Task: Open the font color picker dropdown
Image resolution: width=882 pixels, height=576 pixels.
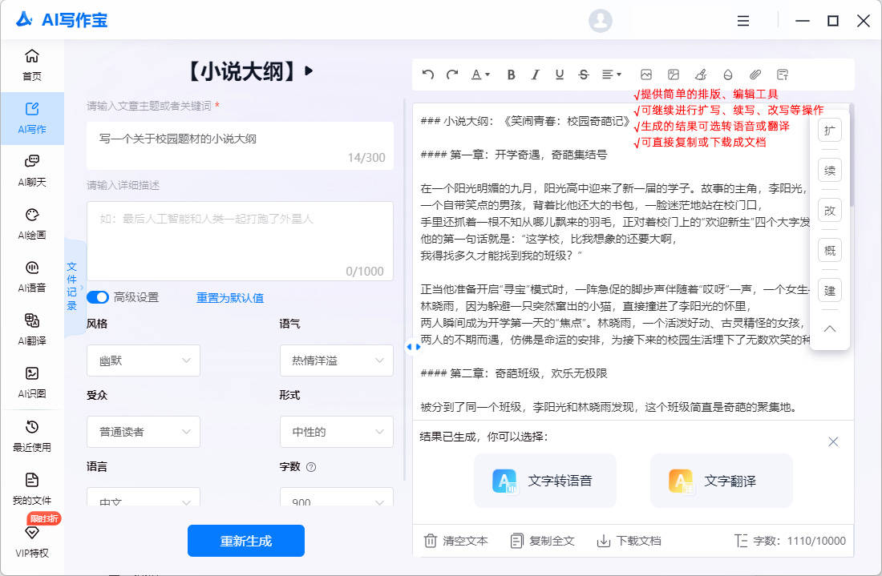Action: pyautogui.click(x=479, y=74)
